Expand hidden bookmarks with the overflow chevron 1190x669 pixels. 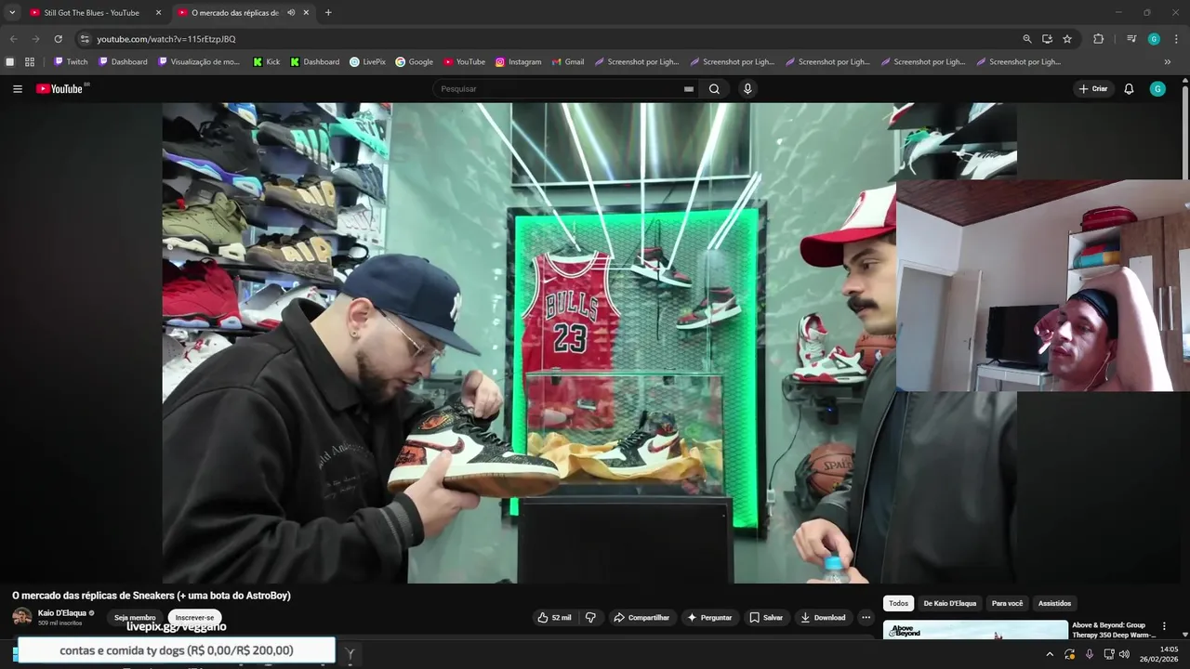tap(1168, 62)
